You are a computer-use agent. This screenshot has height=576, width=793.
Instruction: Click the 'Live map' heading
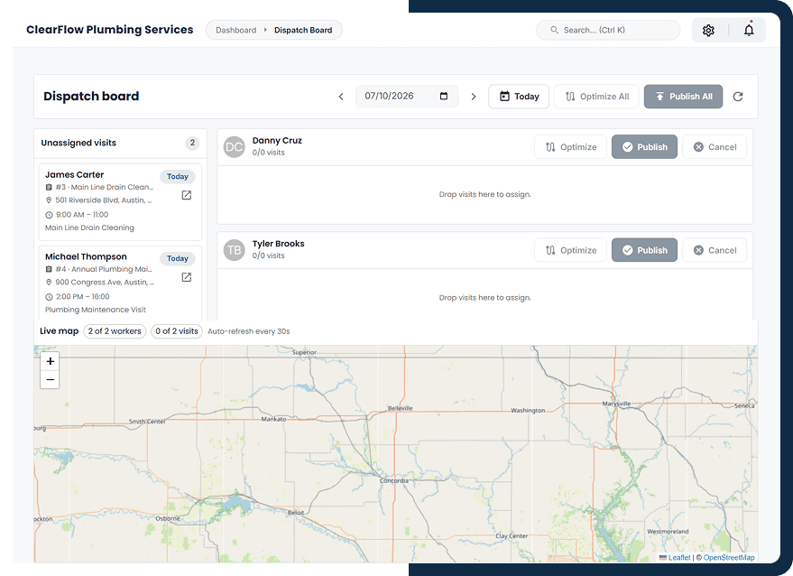60,331
